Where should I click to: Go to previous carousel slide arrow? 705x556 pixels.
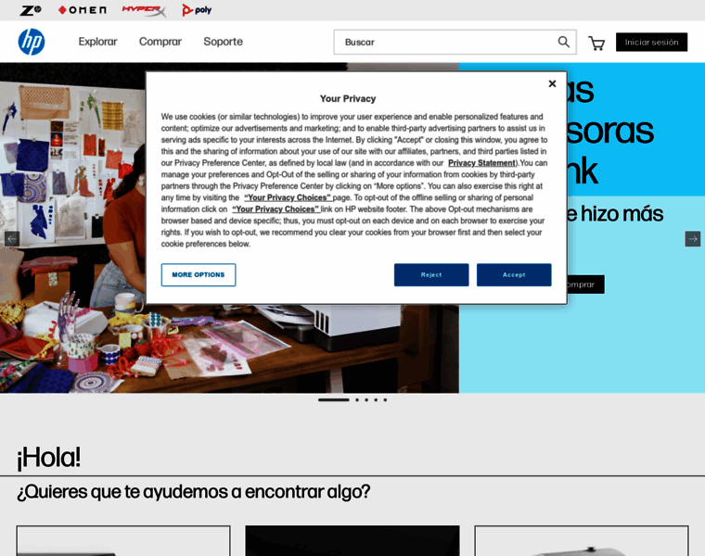pyautogui.click(x=12, y=238)
